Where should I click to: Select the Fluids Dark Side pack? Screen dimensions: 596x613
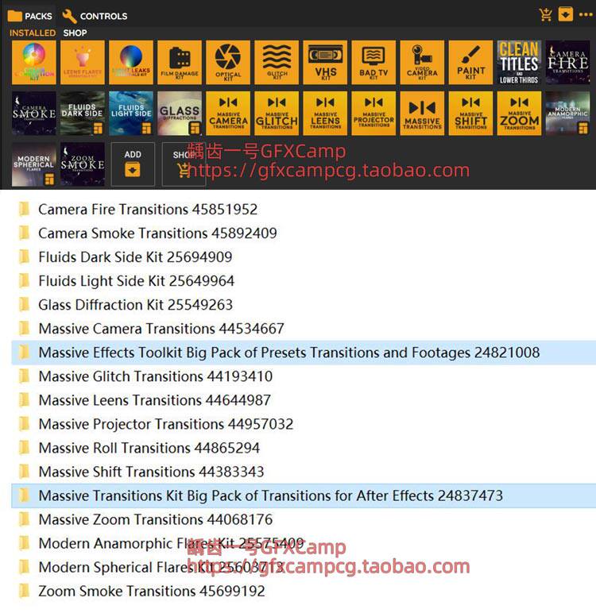pos(83,114)
